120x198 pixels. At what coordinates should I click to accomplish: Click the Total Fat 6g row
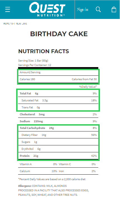pos(58,94)
